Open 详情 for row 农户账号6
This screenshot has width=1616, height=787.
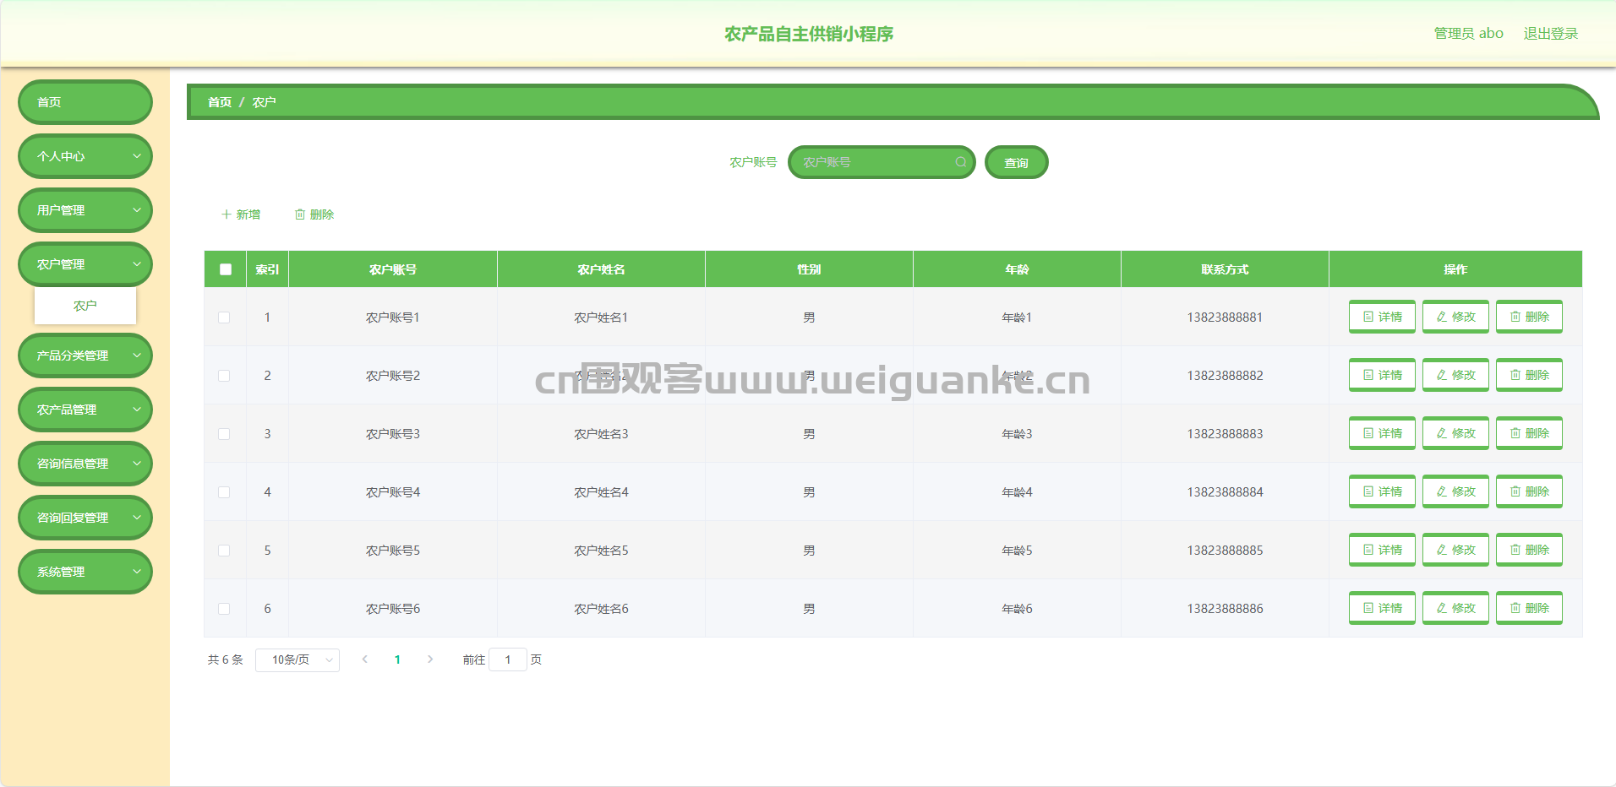coord(1382,608)
